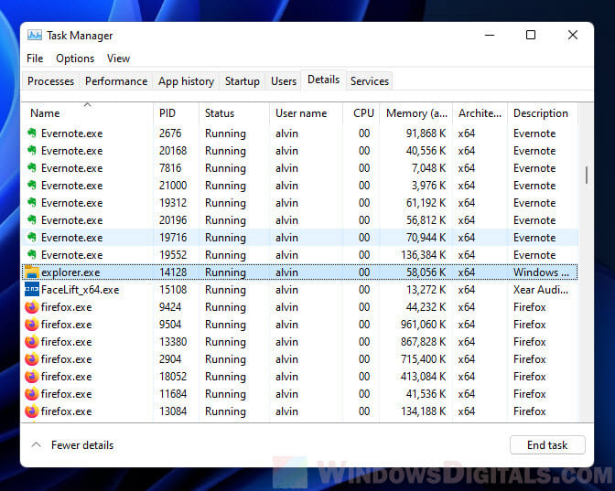Click the Fewer details label
The height and width of the screenshot is (491, 615).
pos(82,444)
